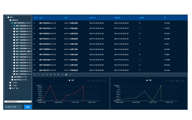Click the 开始时间 column header
Viewport: 192px width, 120px height.
[92, 18]
